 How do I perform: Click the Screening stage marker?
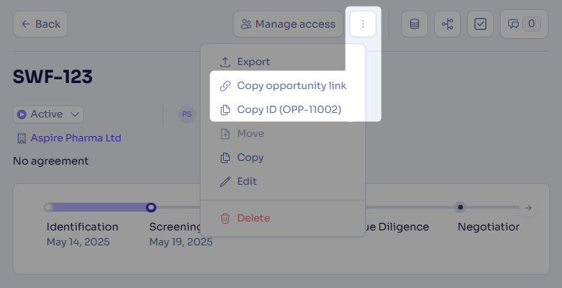(x=151, y=207)
